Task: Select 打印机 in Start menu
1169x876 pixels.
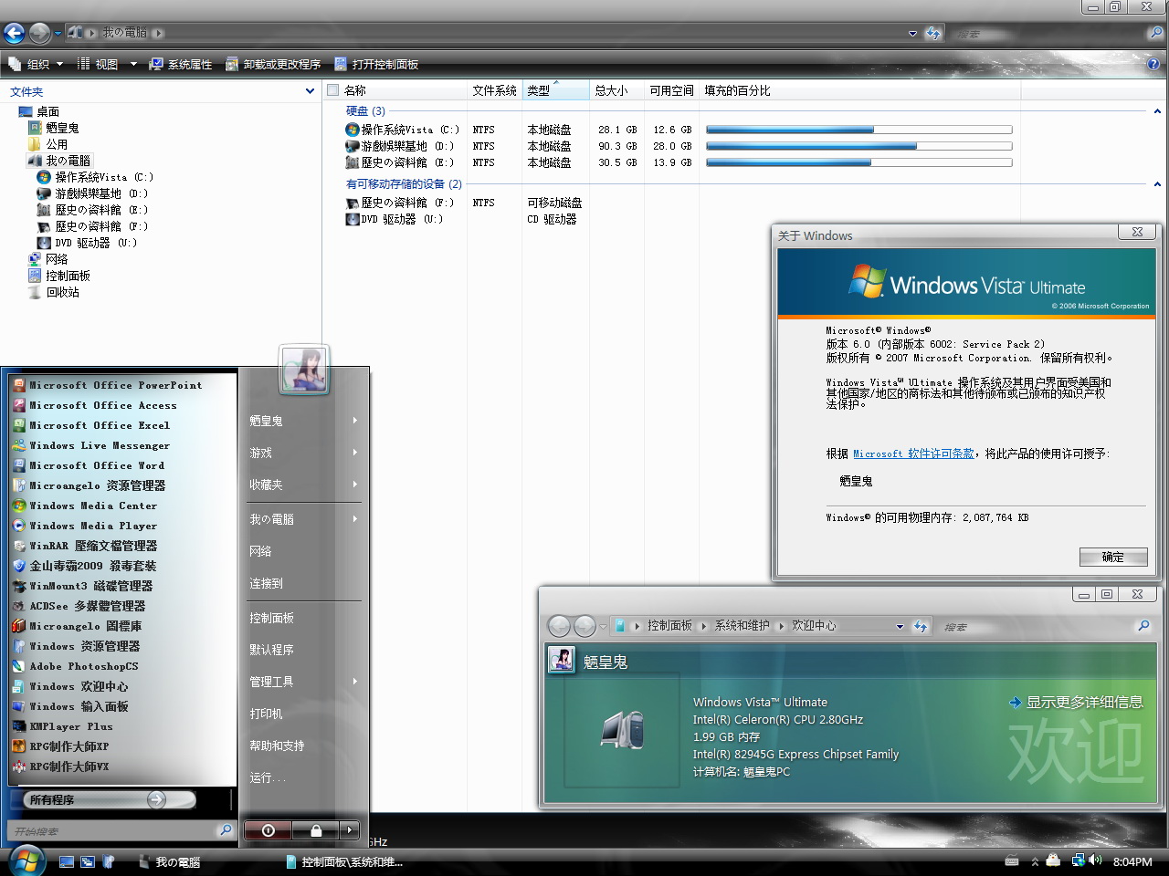Action: 267,714
